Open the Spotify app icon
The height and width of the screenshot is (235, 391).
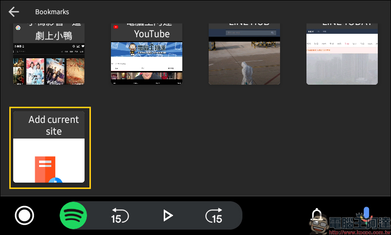tap(73, 215)
